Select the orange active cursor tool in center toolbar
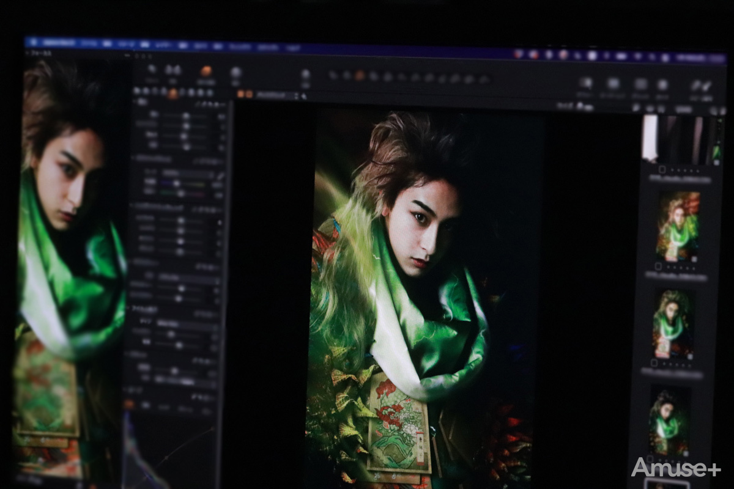734x489 pixels. (360, 76)
